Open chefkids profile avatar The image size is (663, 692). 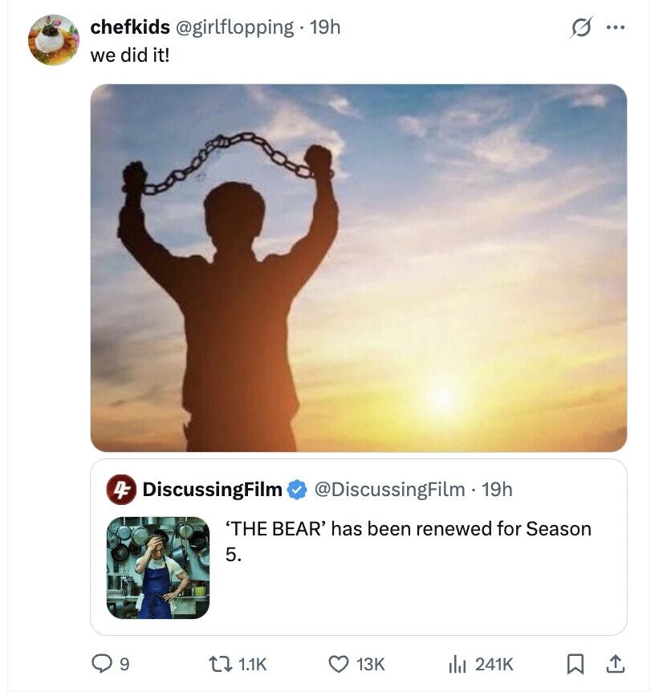pos(53,40)
